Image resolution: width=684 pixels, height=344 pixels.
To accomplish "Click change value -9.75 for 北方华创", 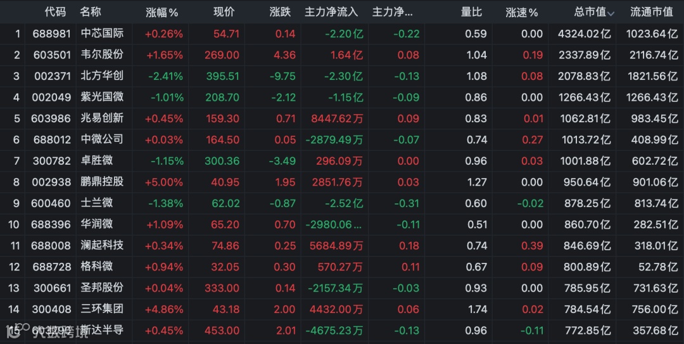I will pos(282,76).
